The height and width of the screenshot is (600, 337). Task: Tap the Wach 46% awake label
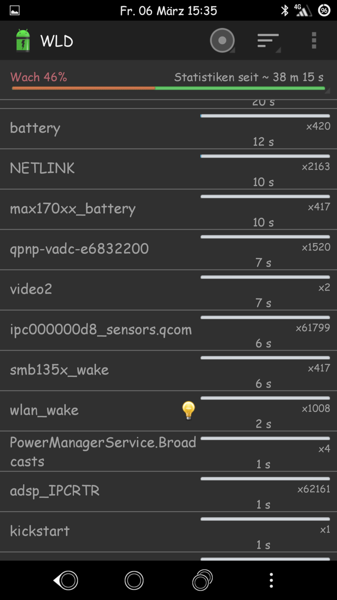(x=39, y=77)
